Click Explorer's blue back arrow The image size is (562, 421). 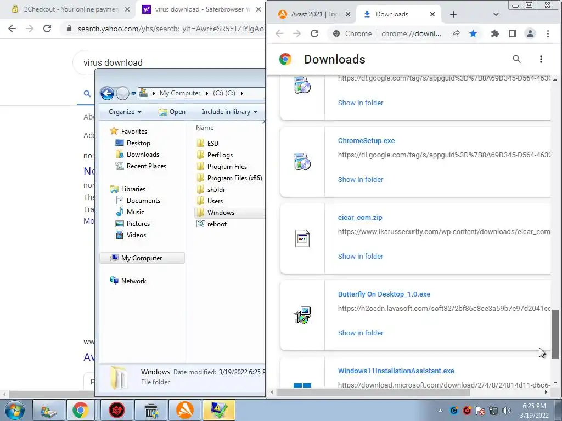(107, 93)
